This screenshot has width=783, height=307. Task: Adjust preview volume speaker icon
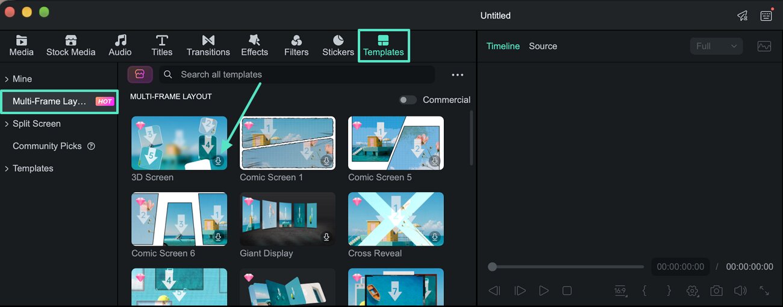(740, 291)
